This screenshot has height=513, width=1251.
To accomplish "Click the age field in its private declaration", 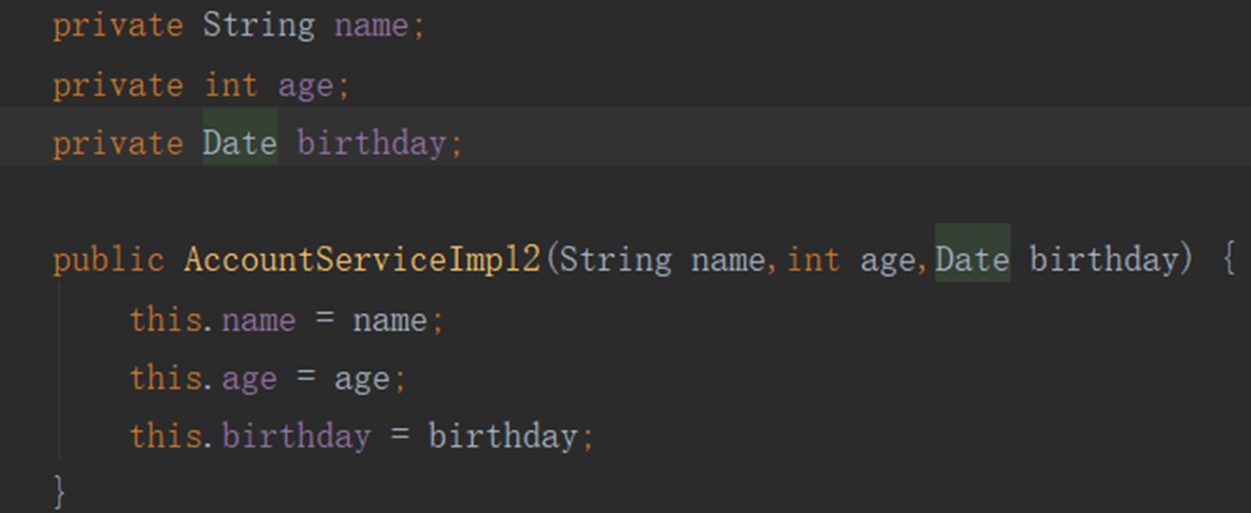I will click(x=306, y=85).
